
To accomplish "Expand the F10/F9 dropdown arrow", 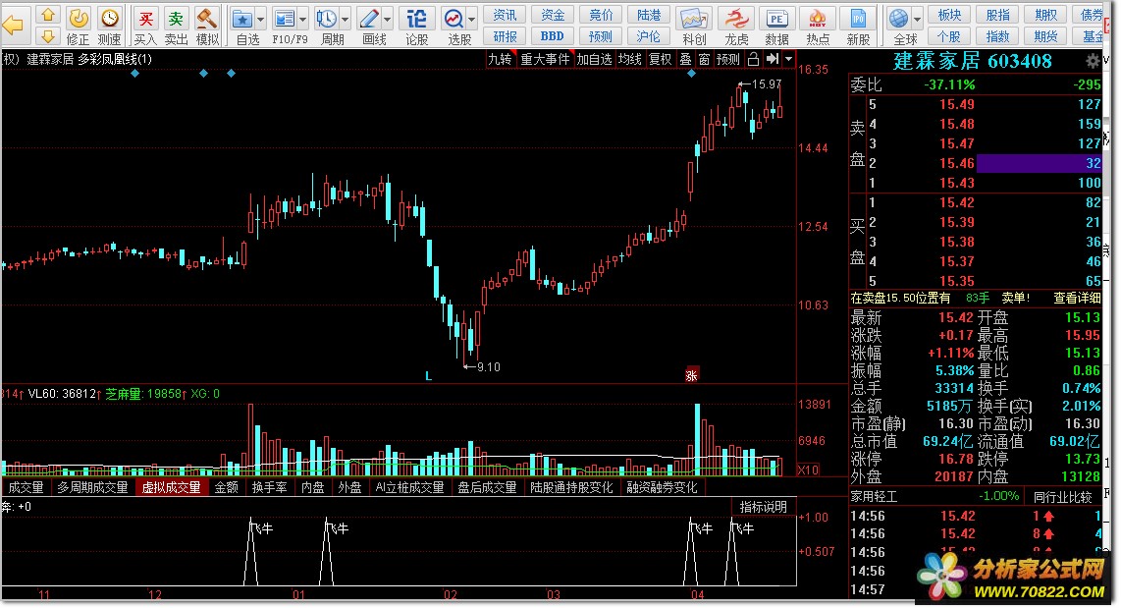I will [303, 20].
